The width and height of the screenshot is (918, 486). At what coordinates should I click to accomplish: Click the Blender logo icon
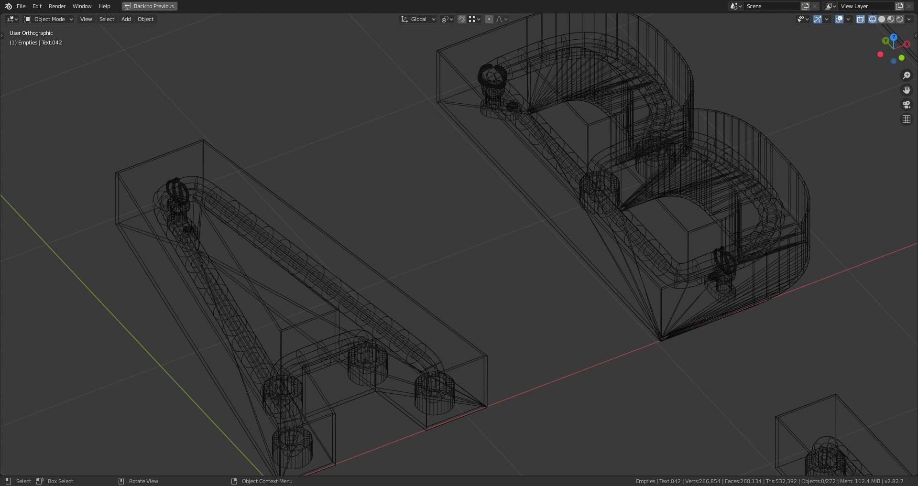click(x=8, y=6)
